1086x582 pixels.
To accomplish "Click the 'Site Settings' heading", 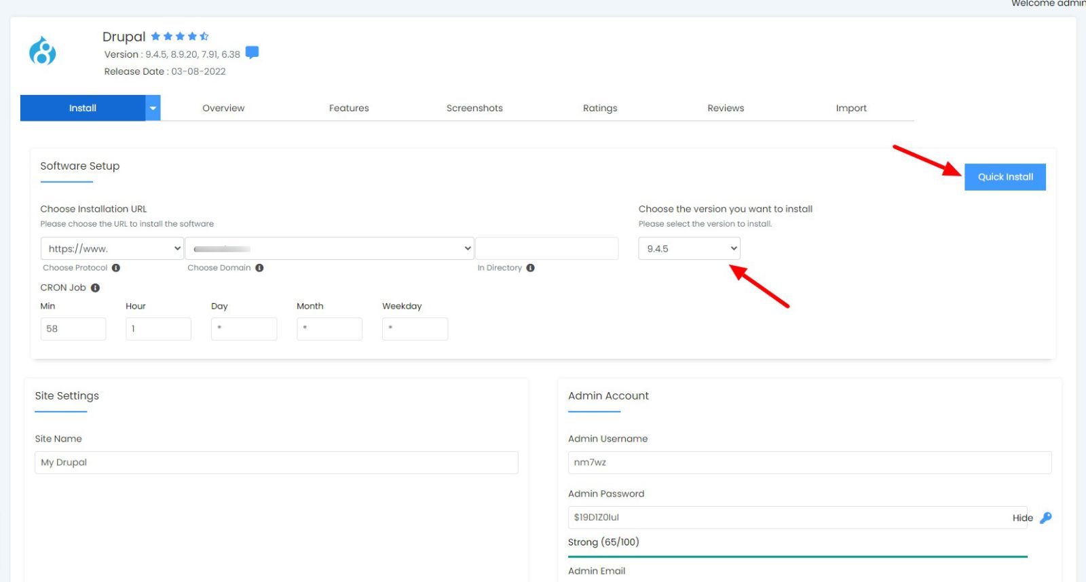I will 67,396.
